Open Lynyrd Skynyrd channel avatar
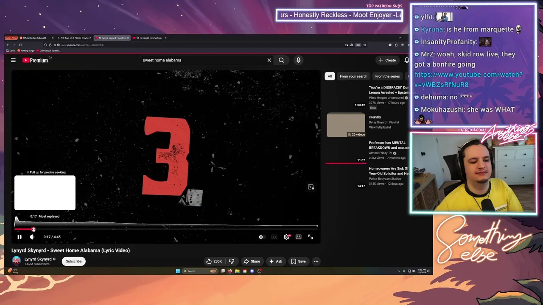The height and width of the screenshot is (305, 543). [16, 261]
